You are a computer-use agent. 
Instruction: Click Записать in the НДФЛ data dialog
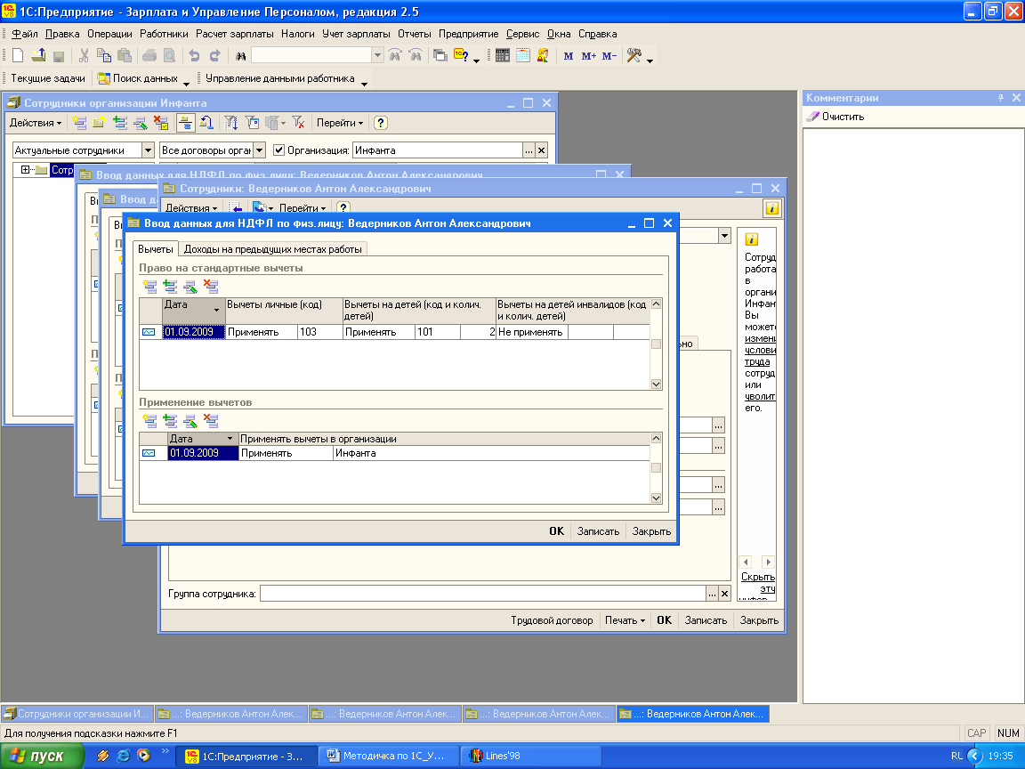[x=598, y=531]
